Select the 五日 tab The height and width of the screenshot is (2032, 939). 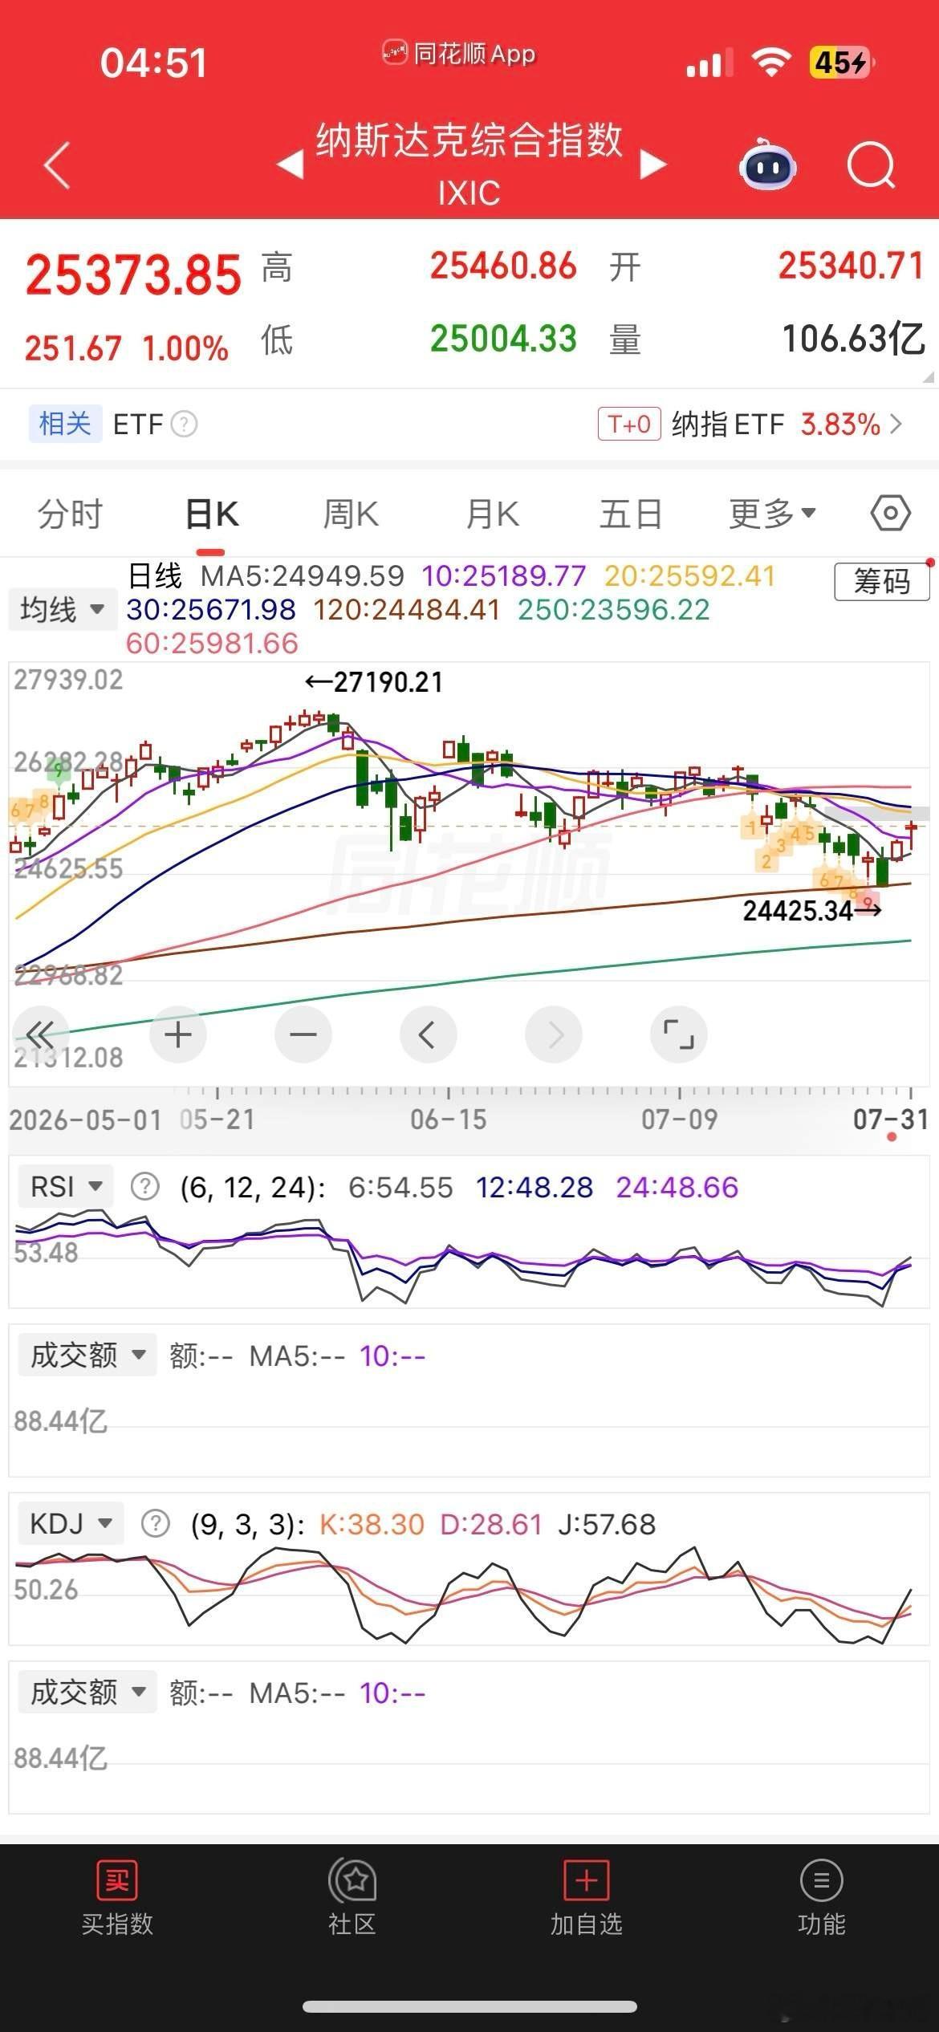[631, 514]
